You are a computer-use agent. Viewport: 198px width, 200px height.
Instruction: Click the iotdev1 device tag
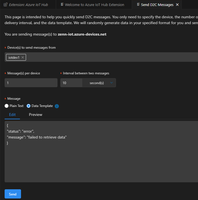pyautogui.click(x=16, y=57)
